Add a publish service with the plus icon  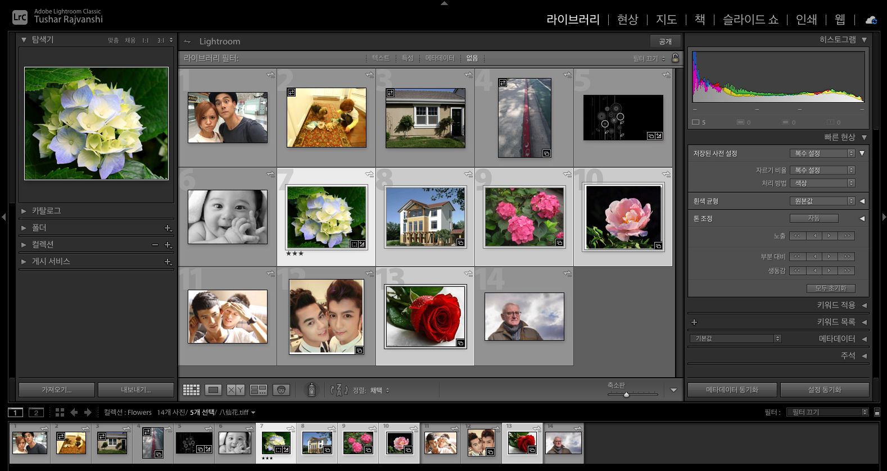click(168, 262)
